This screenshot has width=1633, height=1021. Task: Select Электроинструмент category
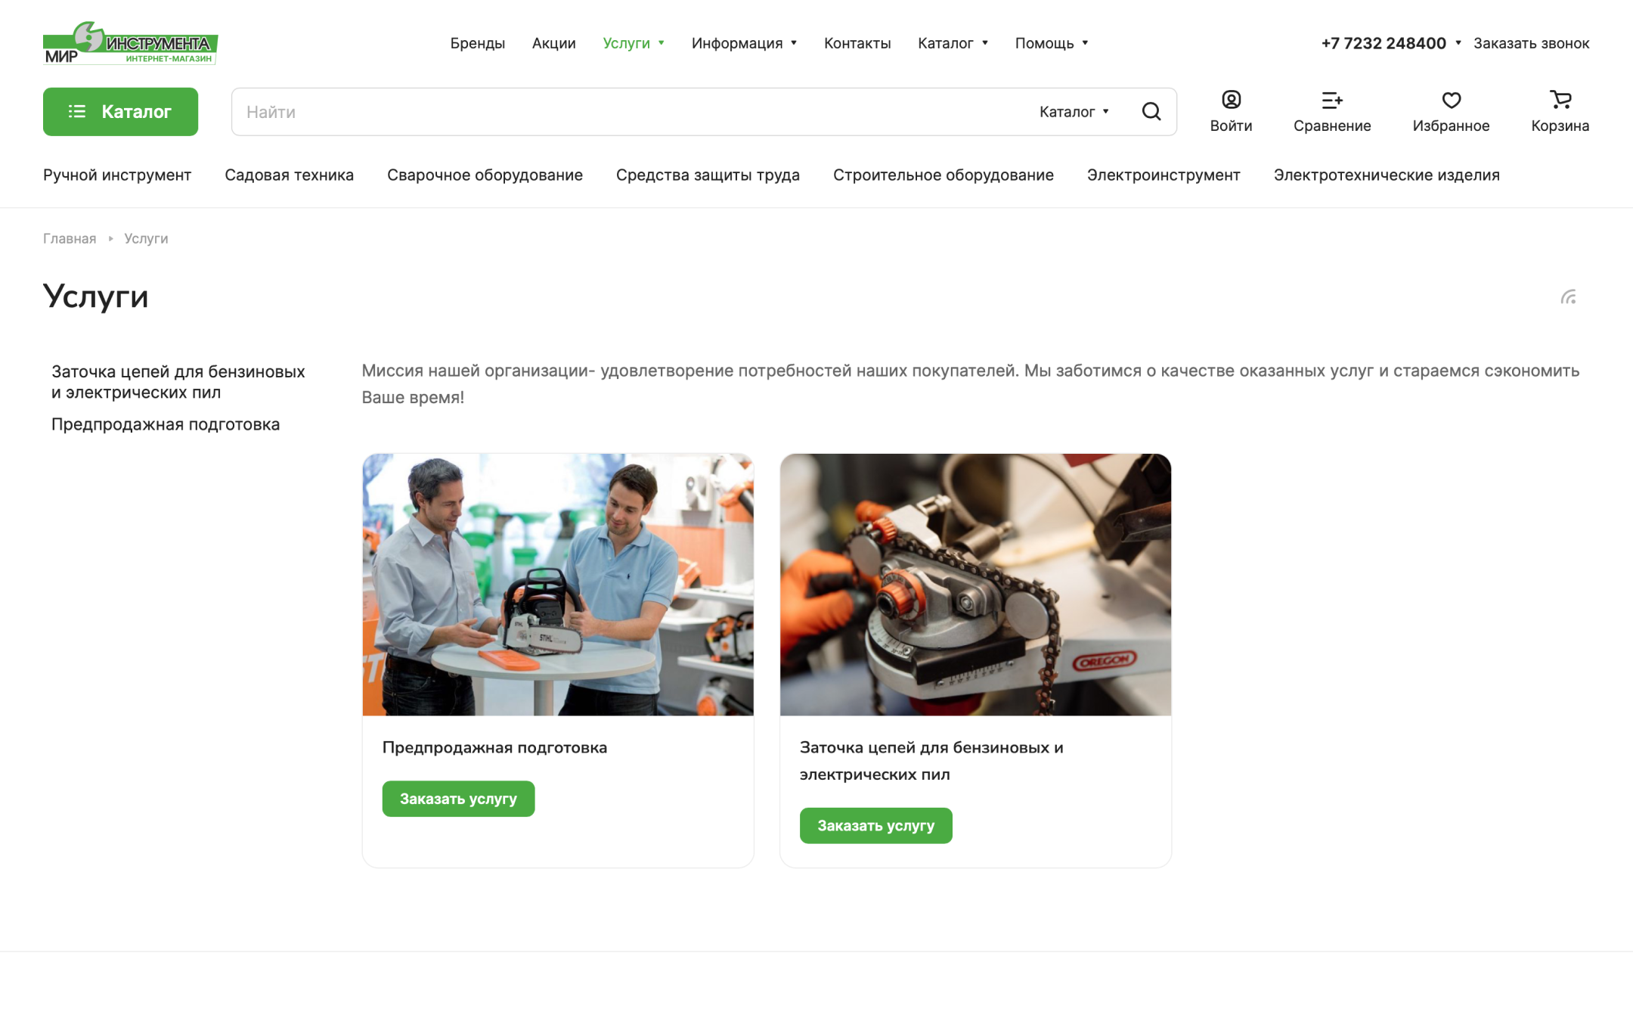pyautogui.click(x=1164, y=175)
